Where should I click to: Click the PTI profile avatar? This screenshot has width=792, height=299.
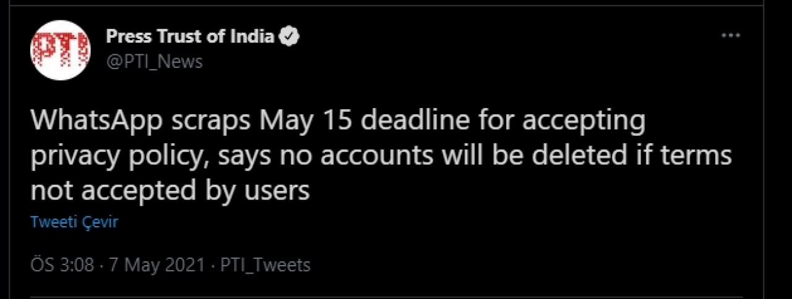coord(61,50)
